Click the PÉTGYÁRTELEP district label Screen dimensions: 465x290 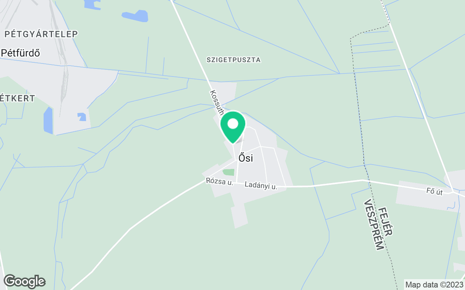[41, 34]
